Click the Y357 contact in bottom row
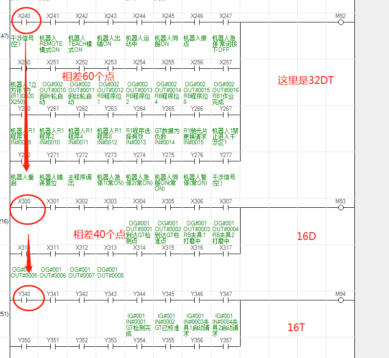This screenshot has height=358, width=389. point(225,347)
